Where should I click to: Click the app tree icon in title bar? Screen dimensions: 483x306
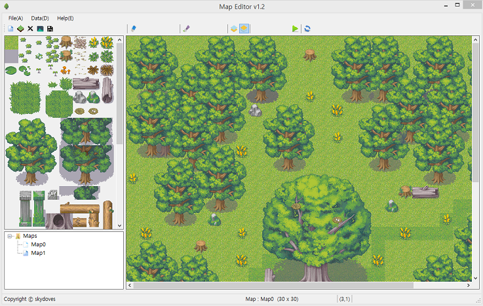point(6,7)
